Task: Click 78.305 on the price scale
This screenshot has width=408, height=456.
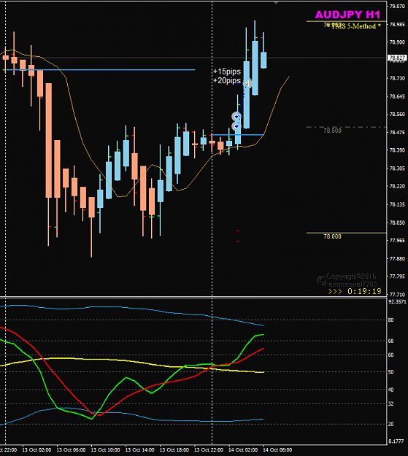Action: coord(397,169)
